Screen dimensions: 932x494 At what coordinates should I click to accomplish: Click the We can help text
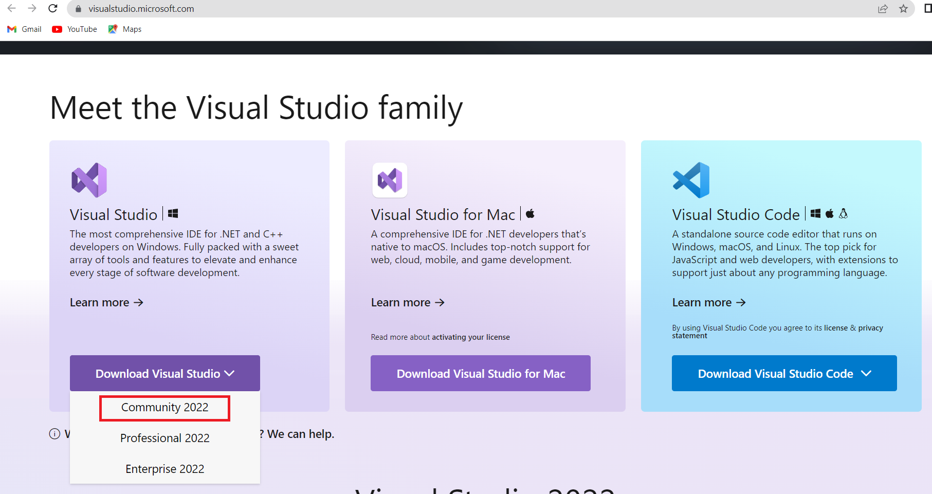[301, 434]
